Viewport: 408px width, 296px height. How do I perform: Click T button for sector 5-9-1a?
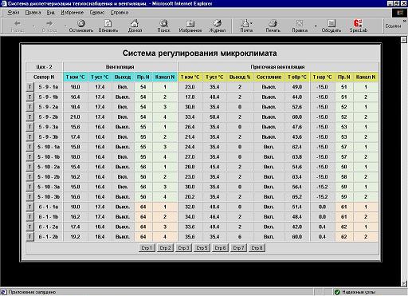click(x=30, y=87)
